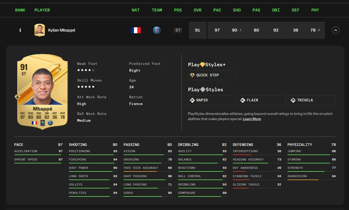Click the BALL CONTROL stat label
Screen dimensions: 349x210
pyautogui.click(x=190, y=176)
